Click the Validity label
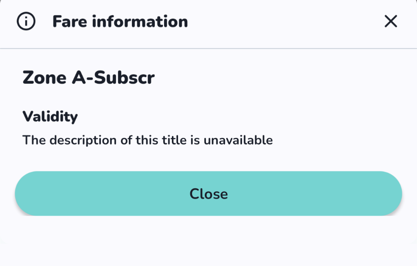The image size is (417, 266). click(50, 117)
